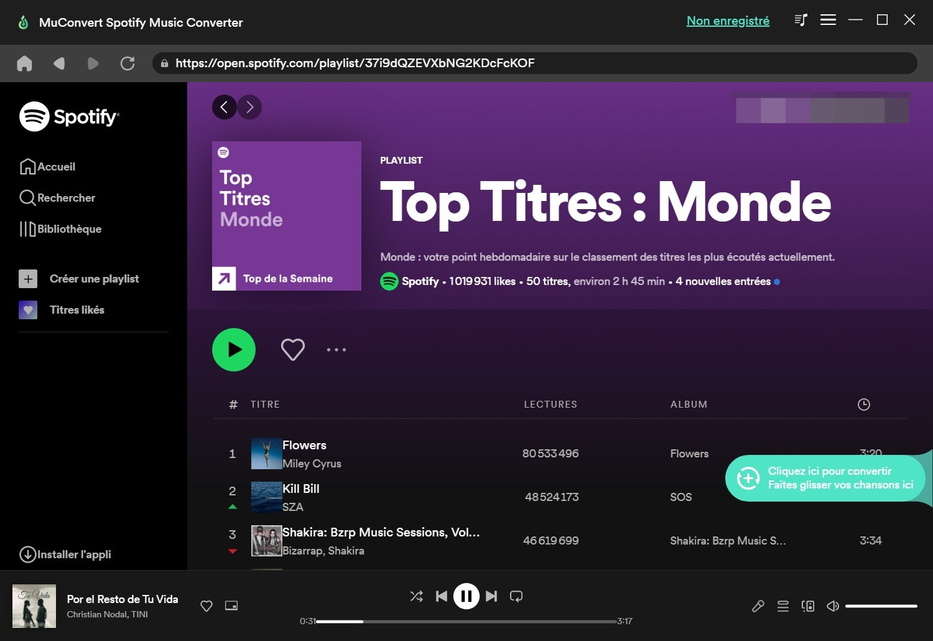Viewport: 933px width, 641px height.
Task: Toggle shuffle mode
Action: coord(417,596)
